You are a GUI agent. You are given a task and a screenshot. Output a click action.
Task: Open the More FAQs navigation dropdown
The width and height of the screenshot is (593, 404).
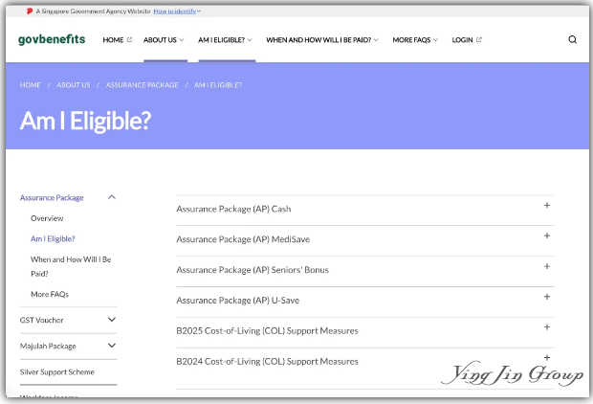(415, 40)
